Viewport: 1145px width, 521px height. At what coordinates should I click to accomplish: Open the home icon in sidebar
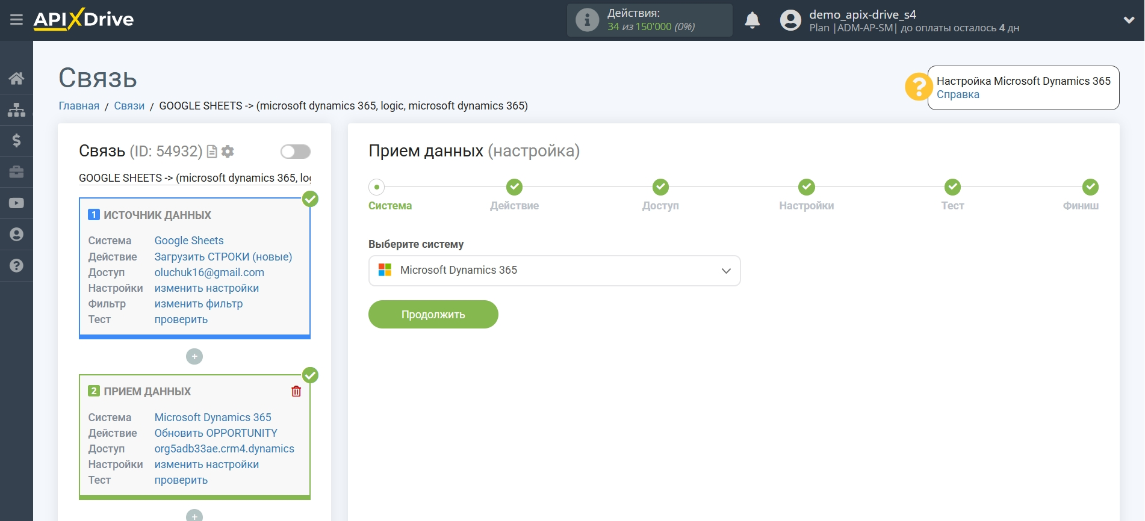click(x=16, y=78)
